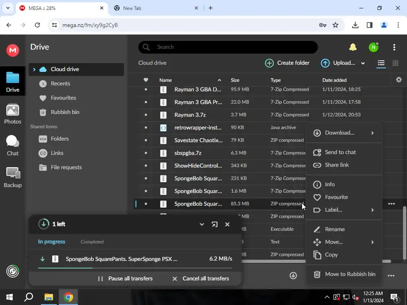Open Recents in the Drive panel
407x305 pixels.
[x=60, y=83]
